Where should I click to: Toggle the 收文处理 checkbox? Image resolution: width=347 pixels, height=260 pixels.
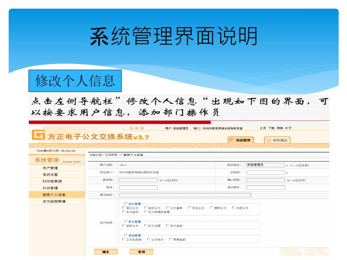[x=146, y=225]
